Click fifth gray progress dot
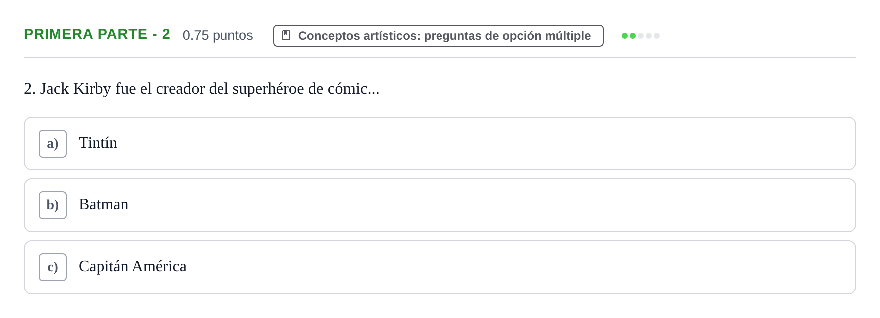This screenshot has width=880, height=318. coord(657,36)
